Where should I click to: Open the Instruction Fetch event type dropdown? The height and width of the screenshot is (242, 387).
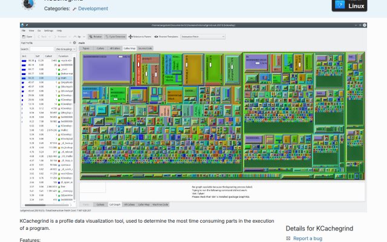click(x=203, y=36)
